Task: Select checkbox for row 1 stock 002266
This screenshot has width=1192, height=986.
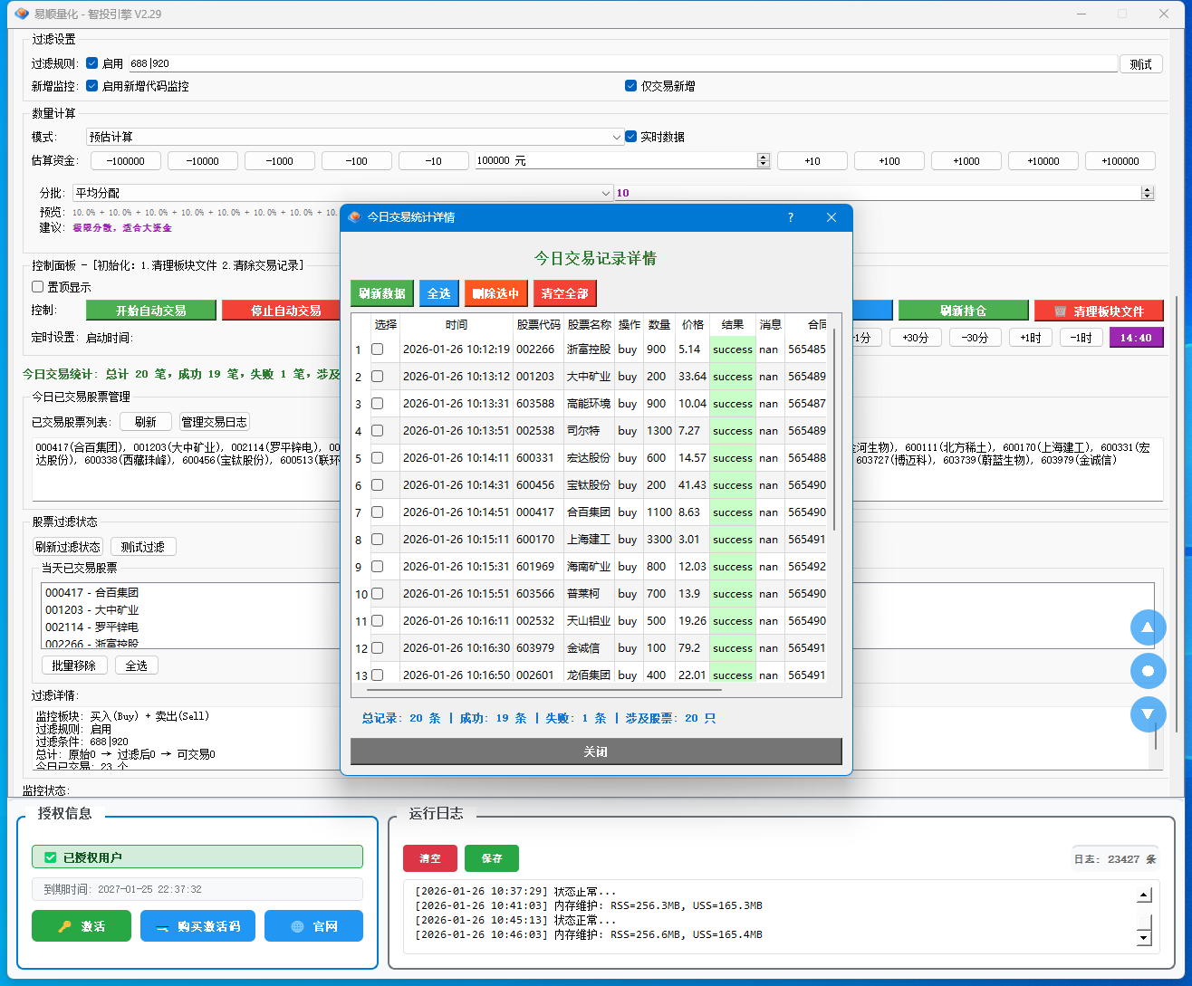Action: [x=378, y=349]
